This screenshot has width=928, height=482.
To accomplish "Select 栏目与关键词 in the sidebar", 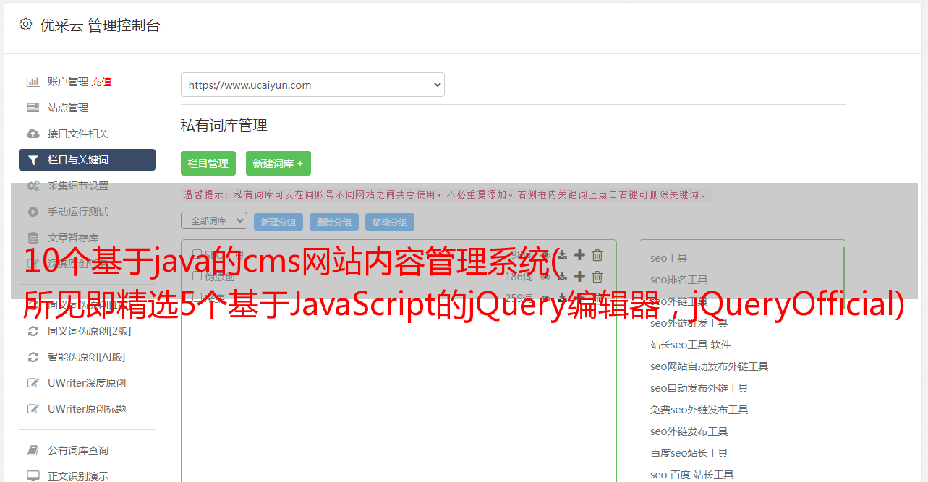I will pos(87,160).
